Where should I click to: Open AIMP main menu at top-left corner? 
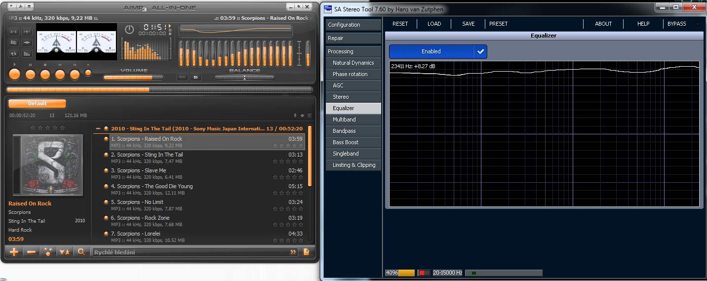pyautogui.click(x=12, y=6)
